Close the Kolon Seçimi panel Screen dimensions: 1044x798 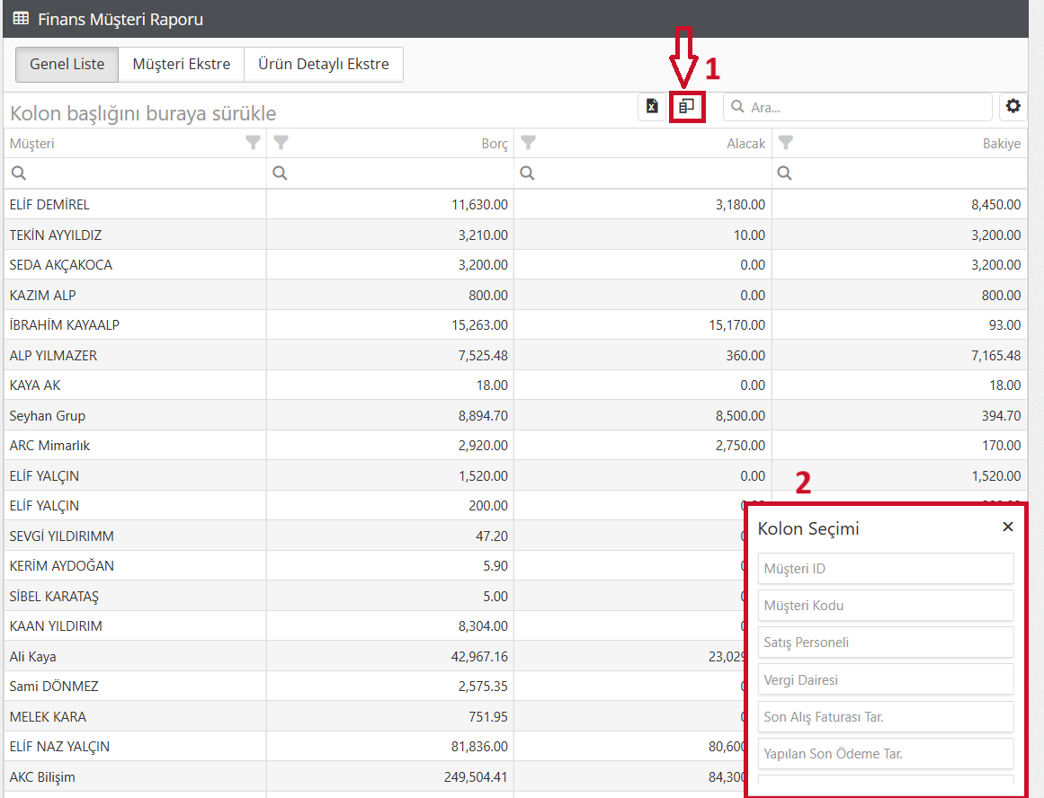point(1008,528)
